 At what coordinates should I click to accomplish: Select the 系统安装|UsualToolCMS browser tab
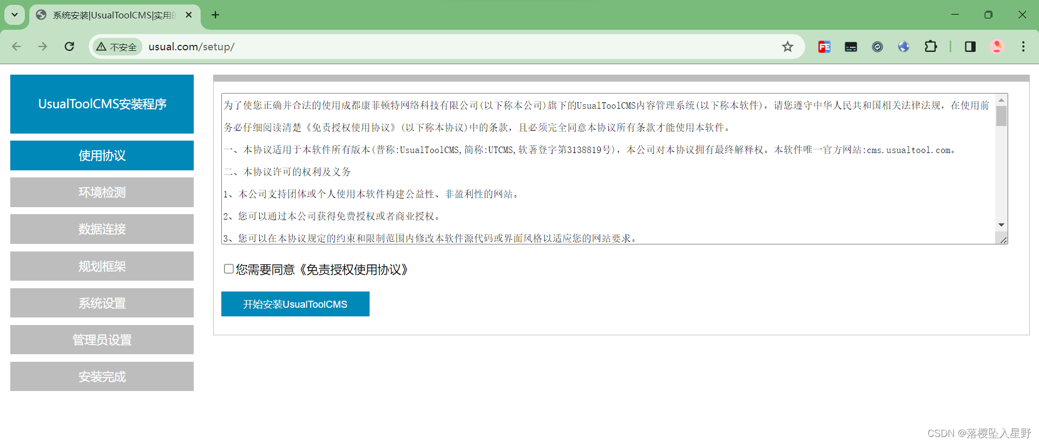(115, 15)
